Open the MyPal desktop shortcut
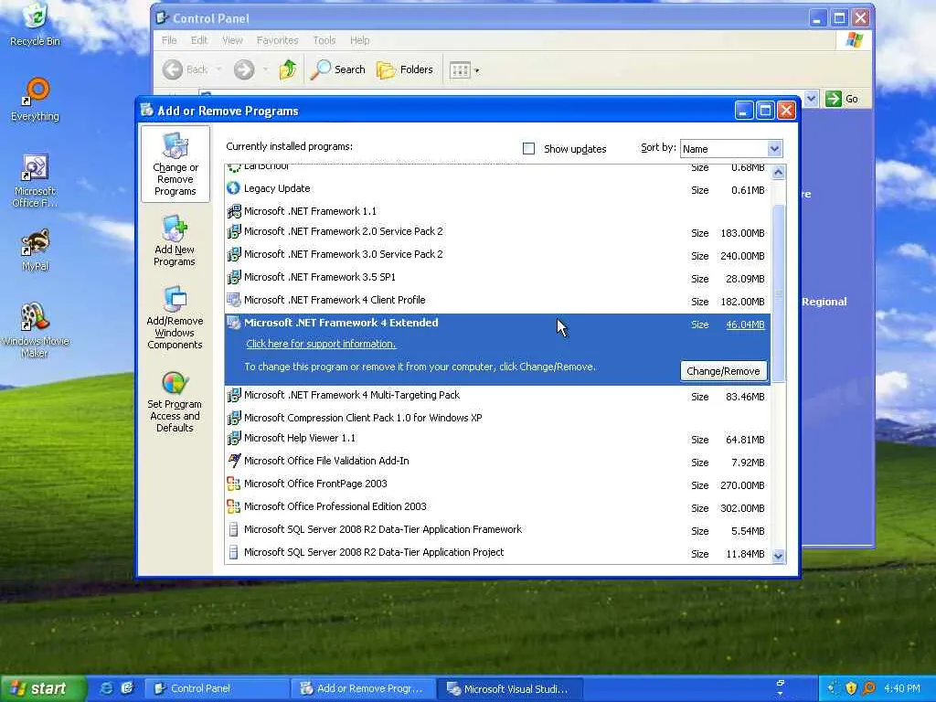Viewport: 936px width, 702px height. (x=36, y=250)
